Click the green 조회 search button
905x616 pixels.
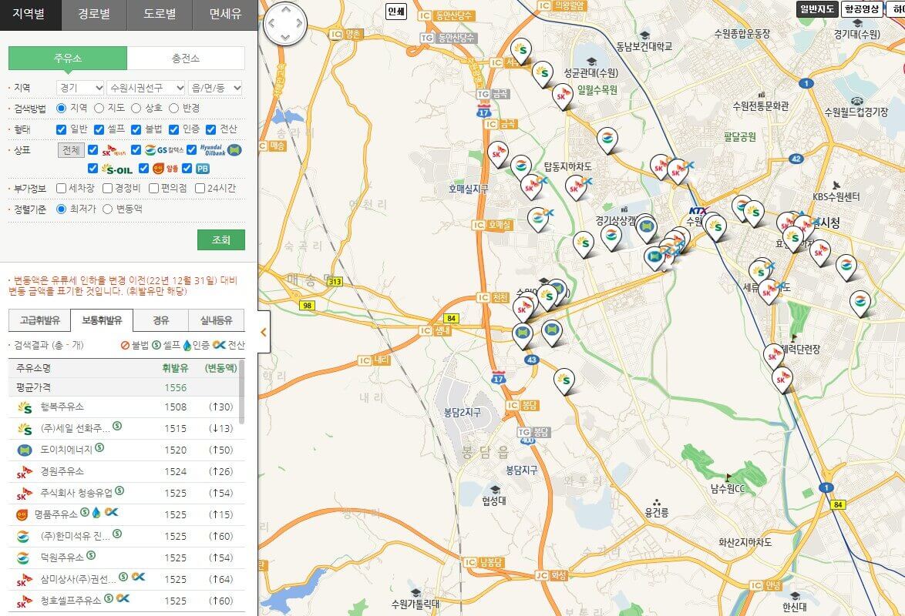tap(221, 240)
